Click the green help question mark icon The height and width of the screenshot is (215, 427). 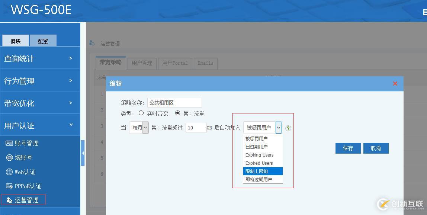point(288,128)
